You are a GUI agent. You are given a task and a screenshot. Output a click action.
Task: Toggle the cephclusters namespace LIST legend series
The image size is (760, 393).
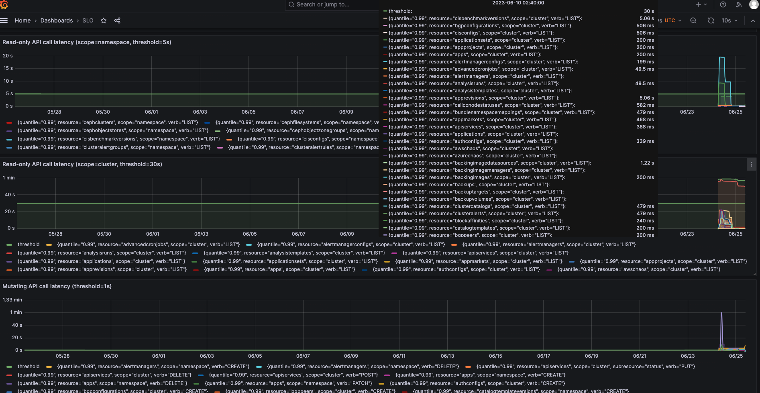click(108, 122)
